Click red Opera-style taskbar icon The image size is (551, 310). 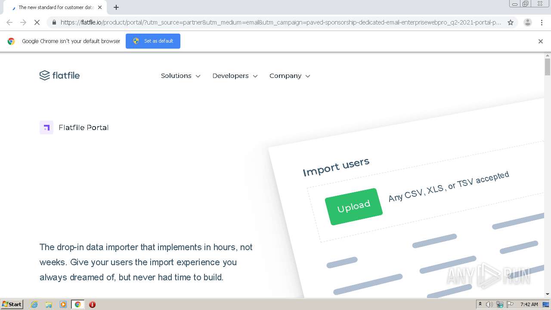[x=92, y=304]
